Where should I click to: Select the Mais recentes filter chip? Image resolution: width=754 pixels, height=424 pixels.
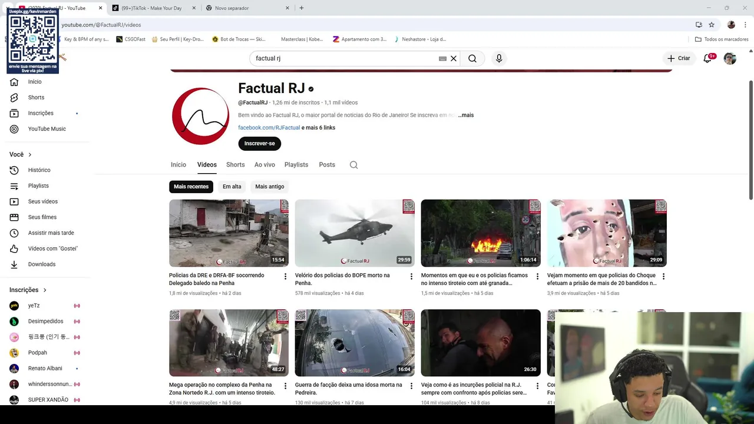(x=191, y=187)
